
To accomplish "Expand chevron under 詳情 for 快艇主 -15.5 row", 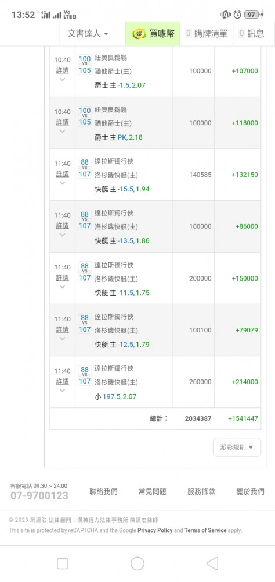I will [62, 183].
